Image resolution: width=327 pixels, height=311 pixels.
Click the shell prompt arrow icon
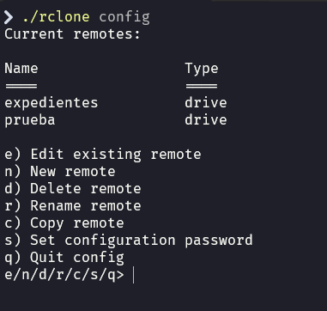[x=9, y=17]
